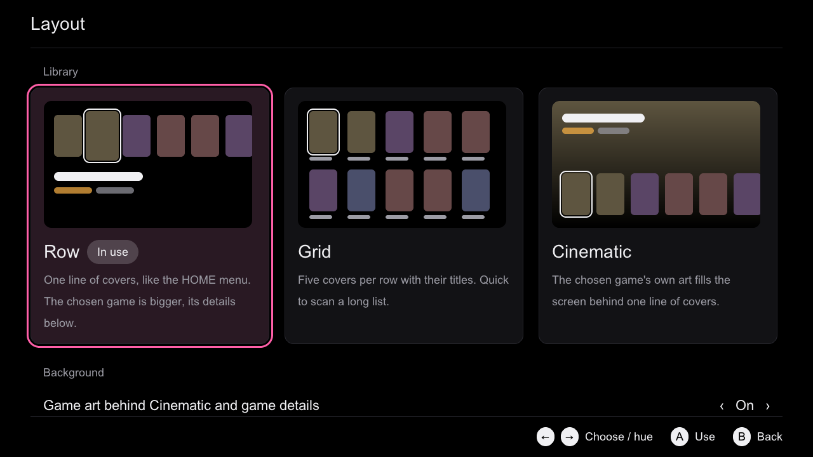Click the 'Background' section heading
The width and height of the screenshot is (813, 457).
point(74,373)
